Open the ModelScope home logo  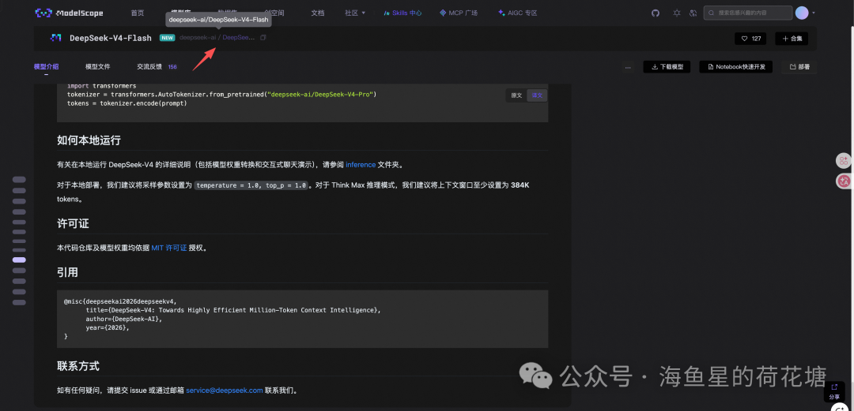coord(69,13)
